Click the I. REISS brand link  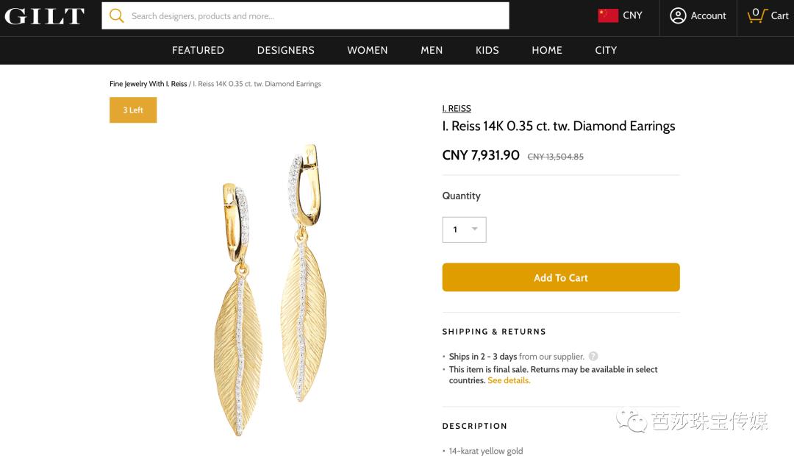pos(457,108)
